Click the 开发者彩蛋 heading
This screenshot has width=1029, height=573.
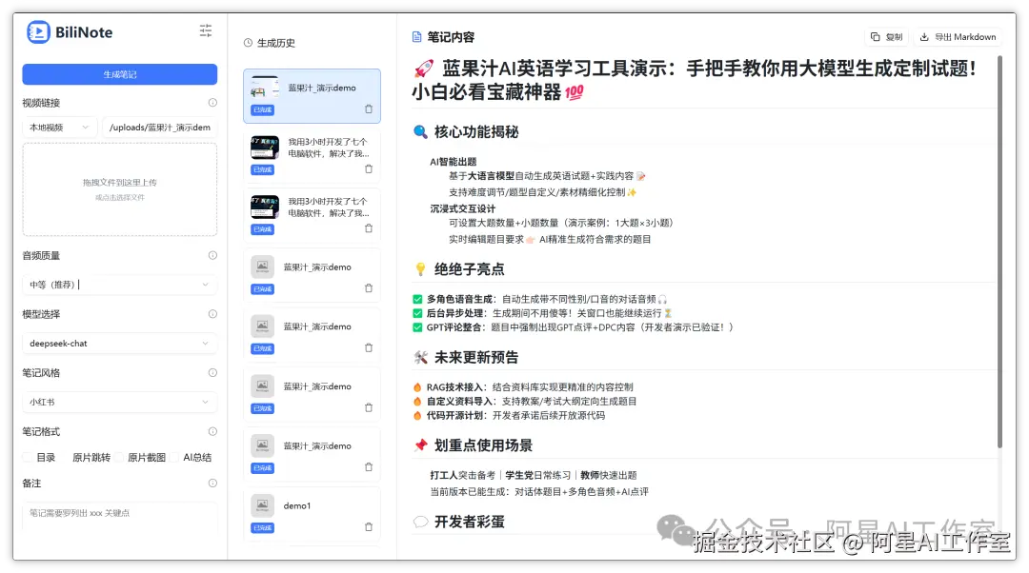pyautogui.click(x=469, y=522)
